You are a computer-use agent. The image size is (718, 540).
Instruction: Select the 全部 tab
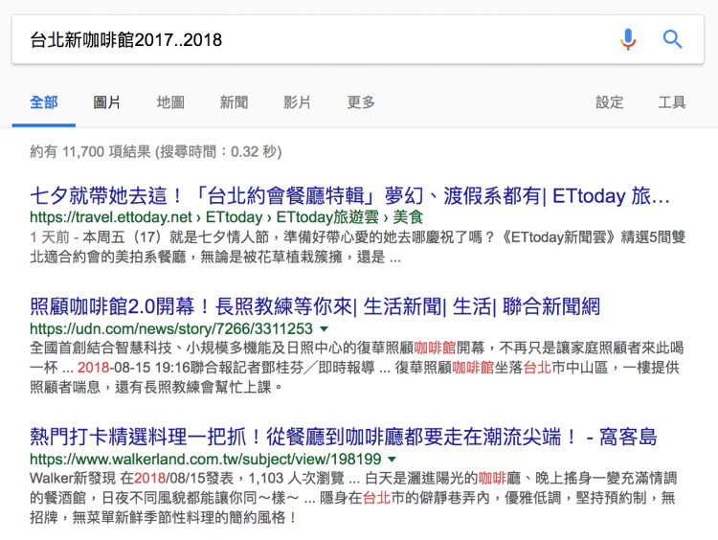[x=43, y=102]
